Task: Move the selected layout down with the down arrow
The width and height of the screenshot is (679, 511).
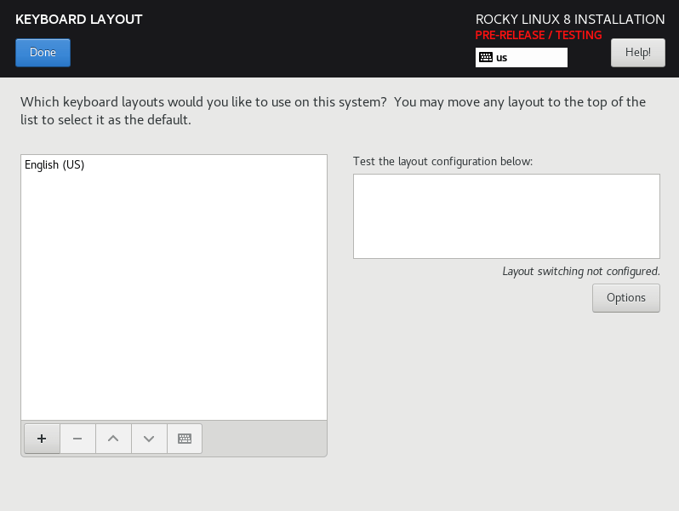Action: pyautogui.click(x=149, y=439)
